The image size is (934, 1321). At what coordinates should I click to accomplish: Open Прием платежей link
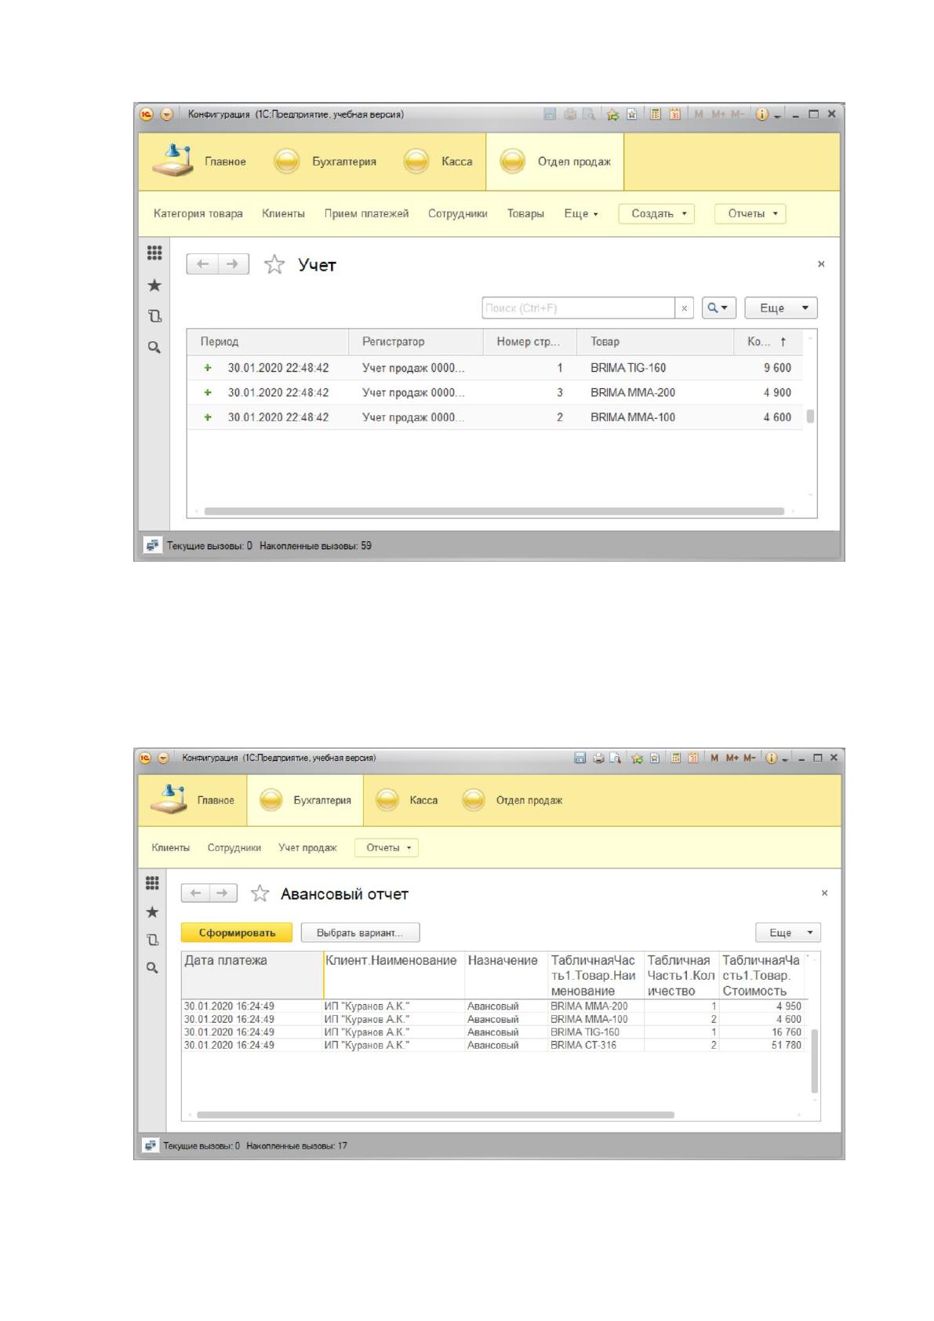366,213
